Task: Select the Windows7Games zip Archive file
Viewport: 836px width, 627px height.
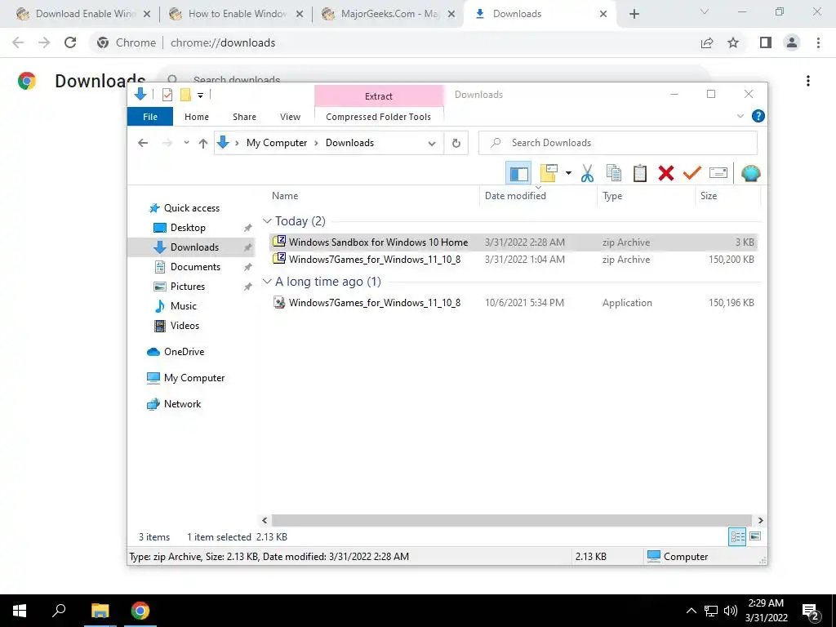Action: [513, 259]
